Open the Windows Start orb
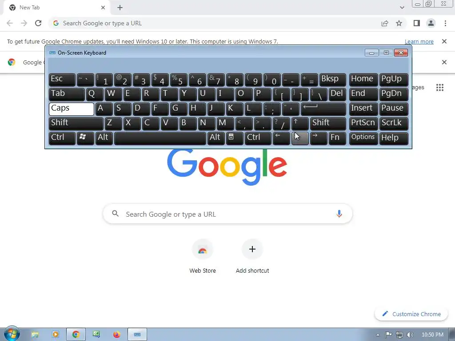455x341 pixels. pyautogui.click(x=12, y=334)
